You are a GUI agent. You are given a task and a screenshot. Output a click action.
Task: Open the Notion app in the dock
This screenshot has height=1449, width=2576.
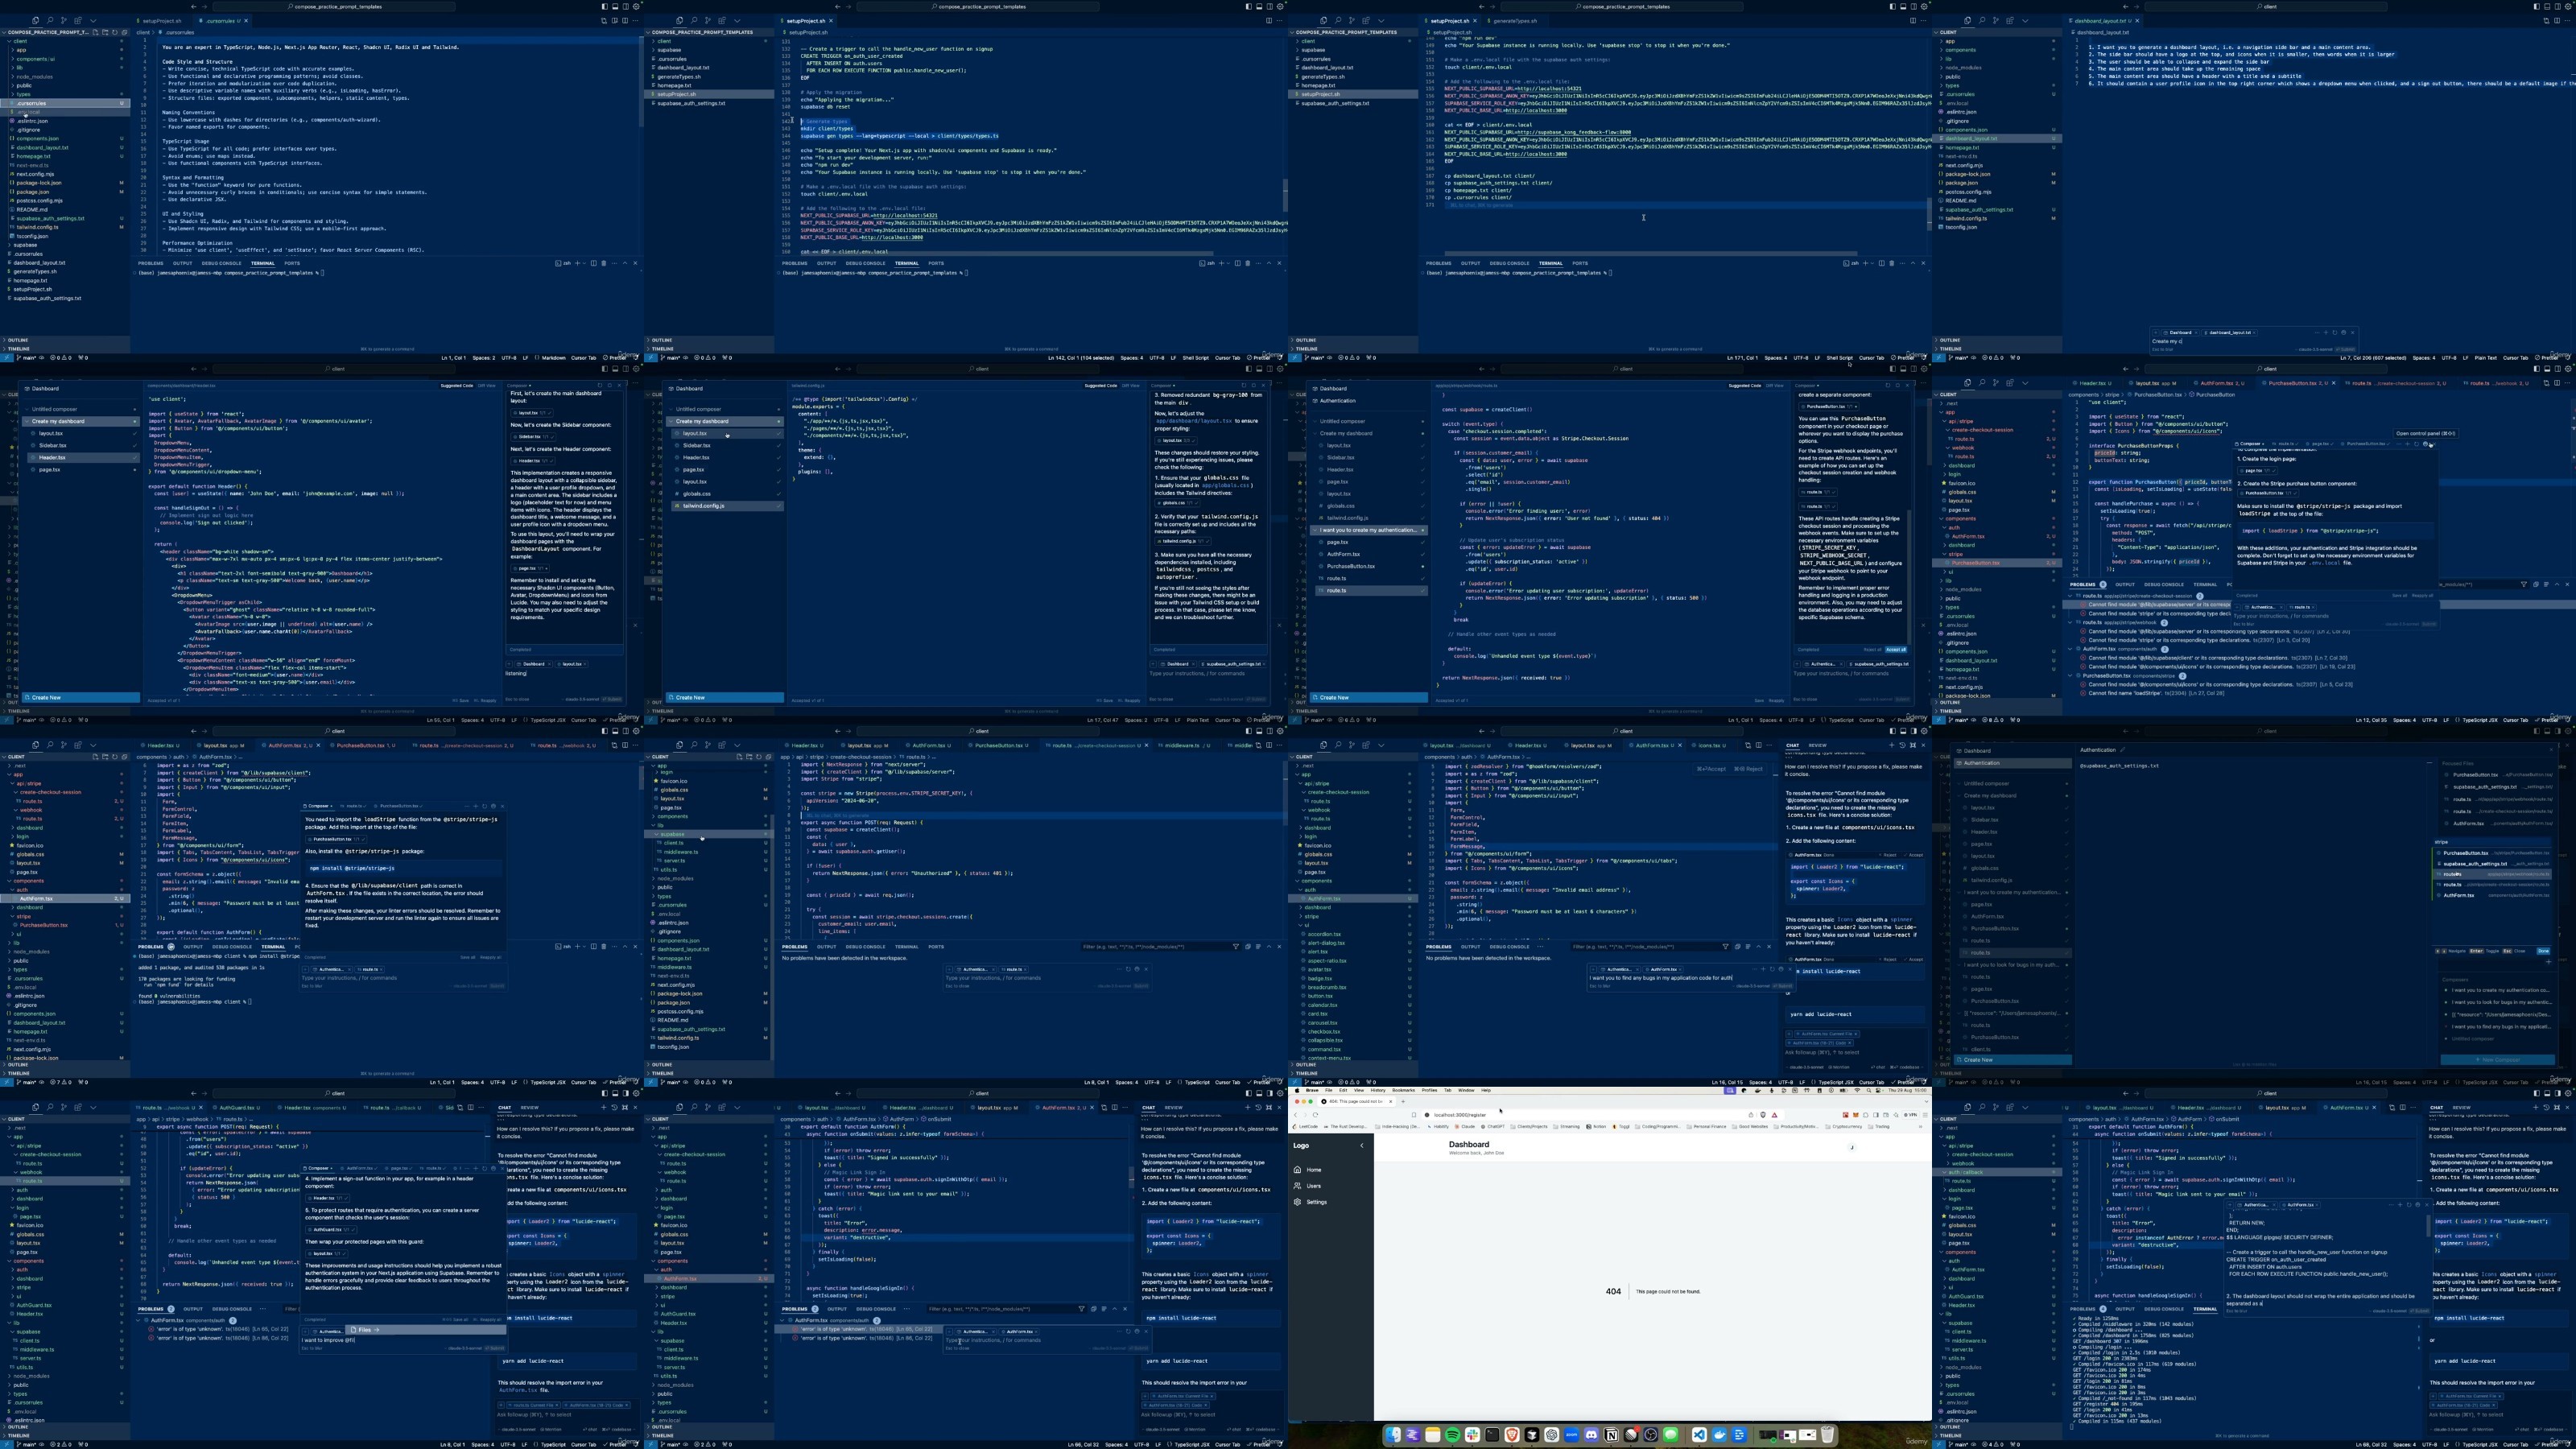coord(1612,1435)
